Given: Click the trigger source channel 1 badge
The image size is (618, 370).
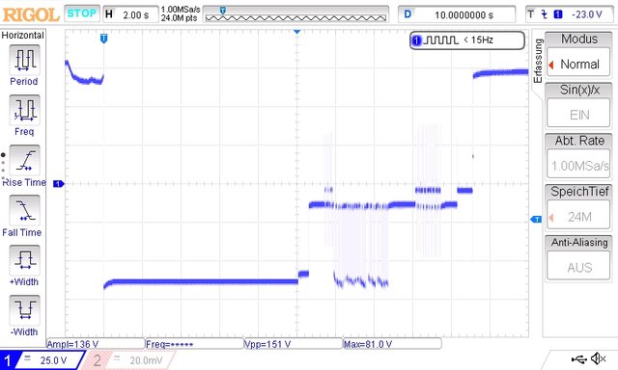Looking at the screenshot, I should pos(558,14).
